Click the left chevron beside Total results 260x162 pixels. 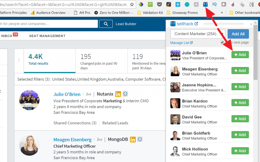click(x=19, y=60)
